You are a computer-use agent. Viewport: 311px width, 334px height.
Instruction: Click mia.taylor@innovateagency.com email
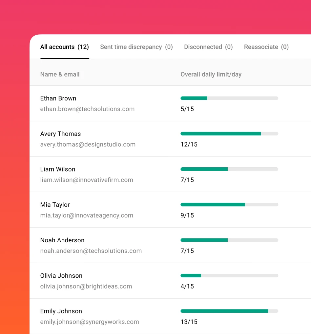(87, 215)
